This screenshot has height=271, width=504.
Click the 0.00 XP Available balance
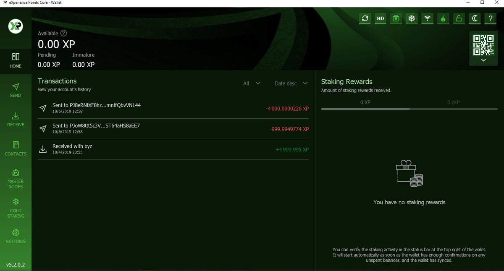point(57,44)
